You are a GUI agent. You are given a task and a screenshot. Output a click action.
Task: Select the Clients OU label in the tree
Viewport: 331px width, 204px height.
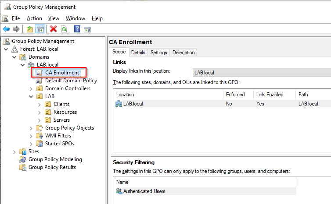point(61,104)
